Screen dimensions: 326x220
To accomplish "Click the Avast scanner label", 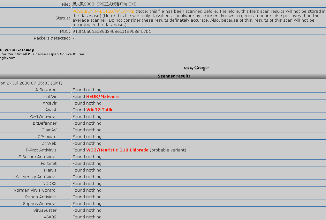I will [51, 110].
